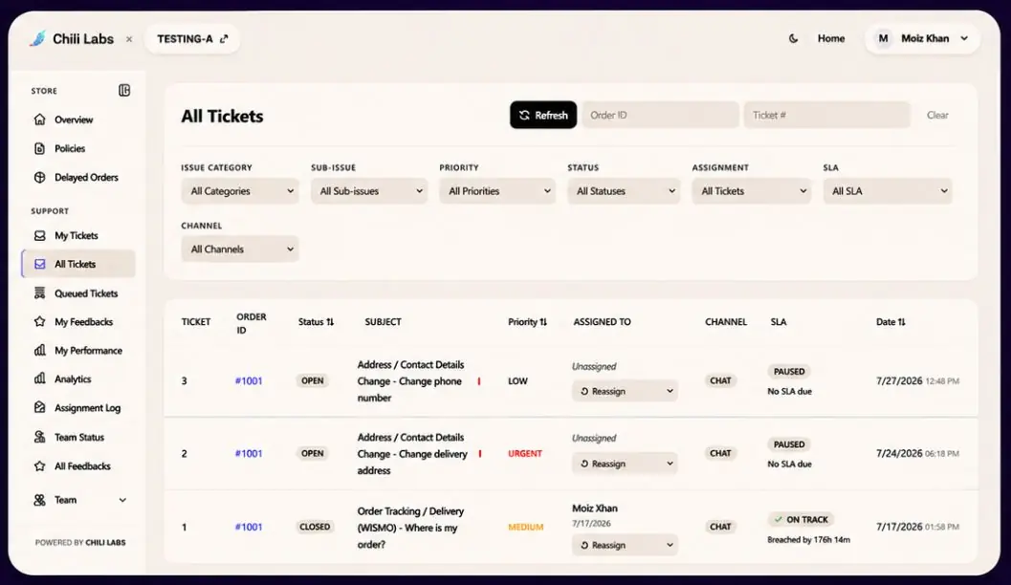Open order #1001 for ticket 1

(249, 527)
